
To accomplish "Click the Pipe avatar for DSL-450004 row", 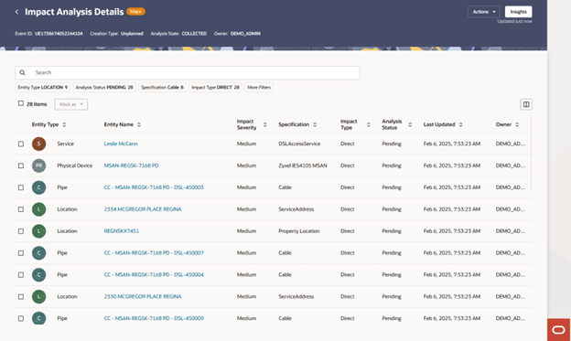I will [x=39, y=275].
